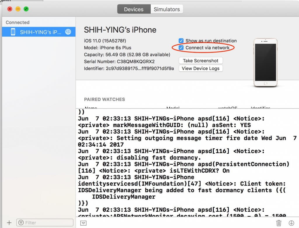Click log line with 02:34:14 2017

pos(101,145)
